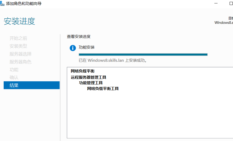Switch to the 服务器角色 step

coord(20,62)
